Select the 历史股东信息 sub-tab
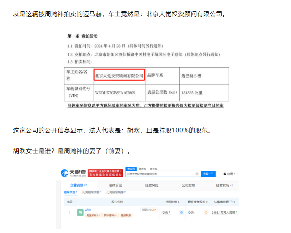 tap(92, 192)
